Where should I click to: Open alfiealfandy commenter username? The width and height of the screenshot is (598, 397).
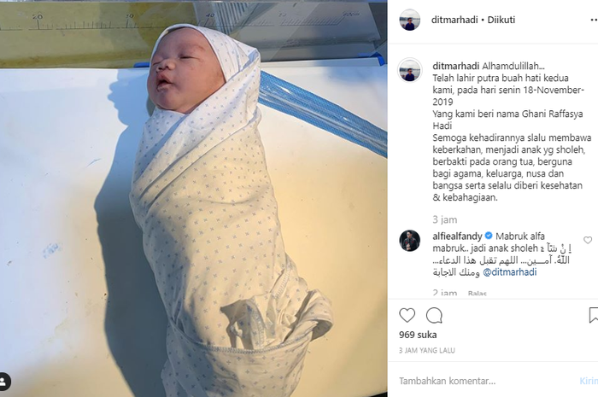point(457,236)
